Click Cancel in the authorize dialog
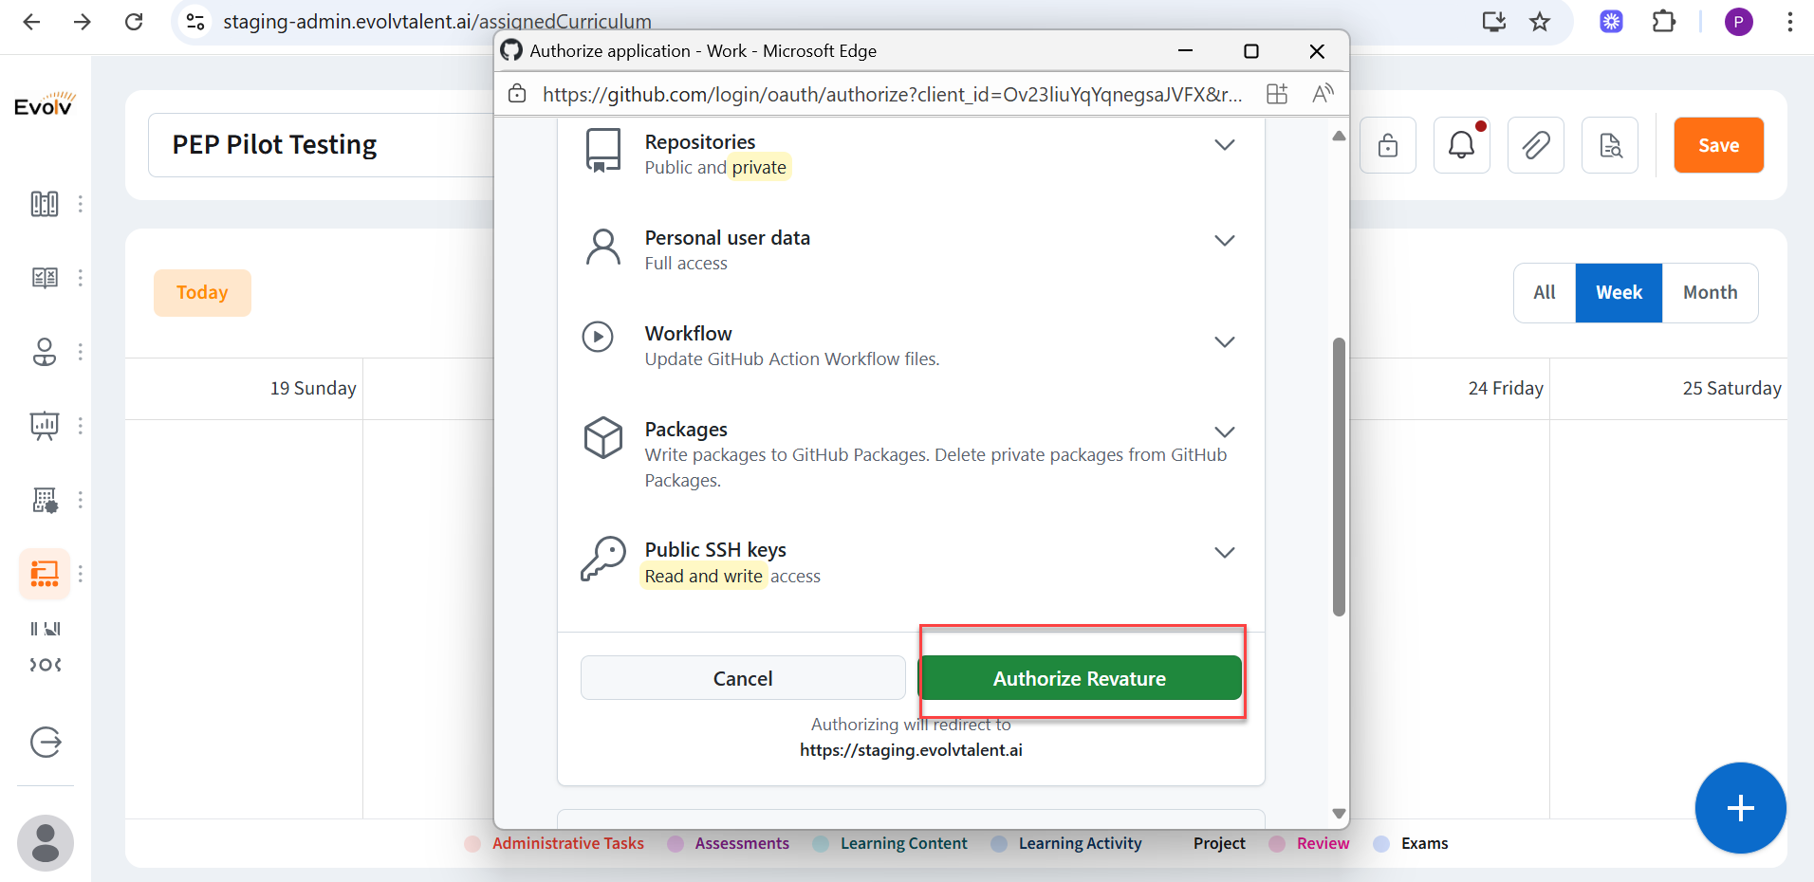This screenshot has width=1814, height=882. click(743, 678)
